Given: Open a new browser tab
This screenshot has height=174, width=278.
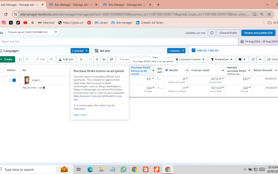Looking at the screenshot, I should 158,5.
